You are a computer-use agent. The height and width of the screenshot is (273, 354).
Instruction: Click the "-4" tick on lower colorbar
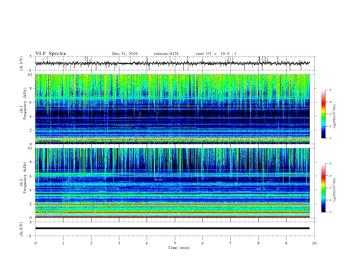tap(330, 176)
